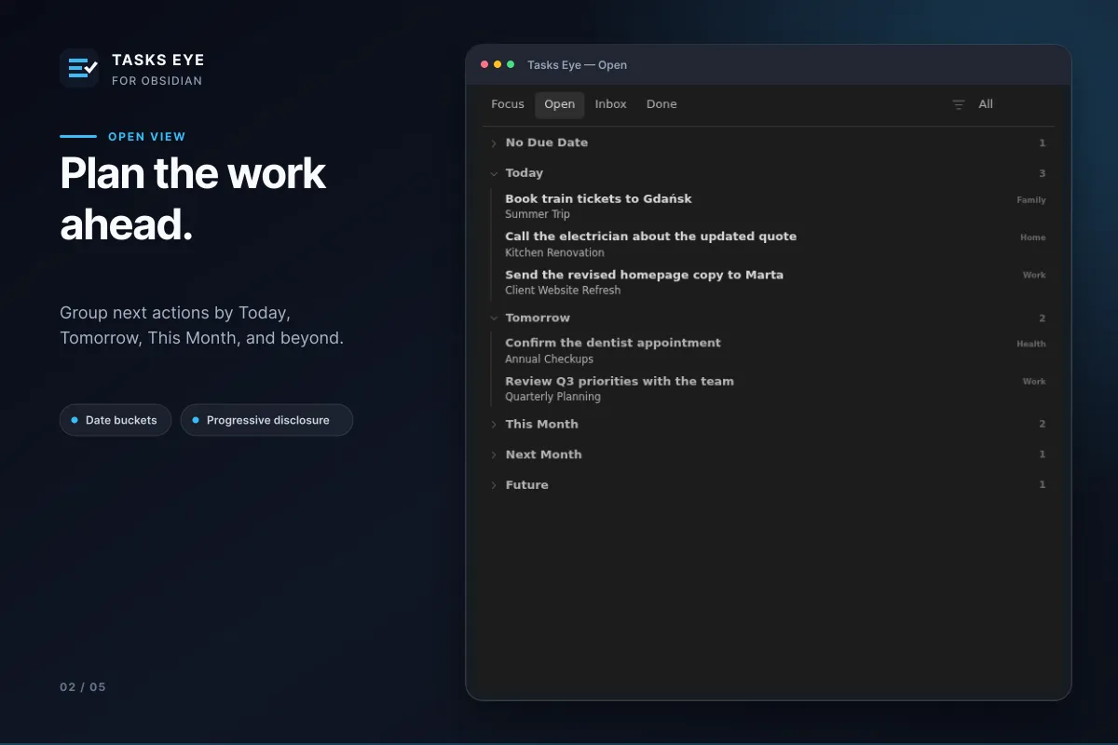Open task Call the electrician about updated quote
The width and height of the screenshot is (1118, 745).
pos(650,237)
